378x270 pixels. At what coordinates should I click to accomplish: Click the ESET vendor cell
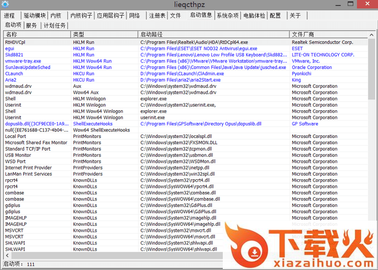(x=297, y=48)
